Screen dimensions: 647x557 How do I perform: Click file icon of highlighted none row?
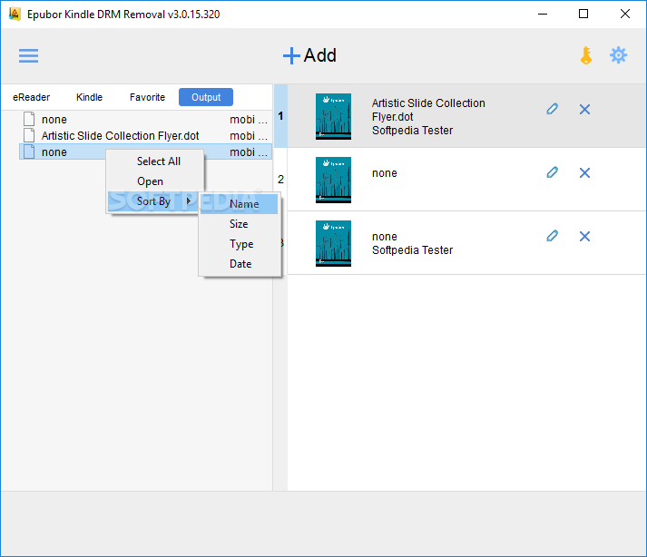click(x=29, y=151)
